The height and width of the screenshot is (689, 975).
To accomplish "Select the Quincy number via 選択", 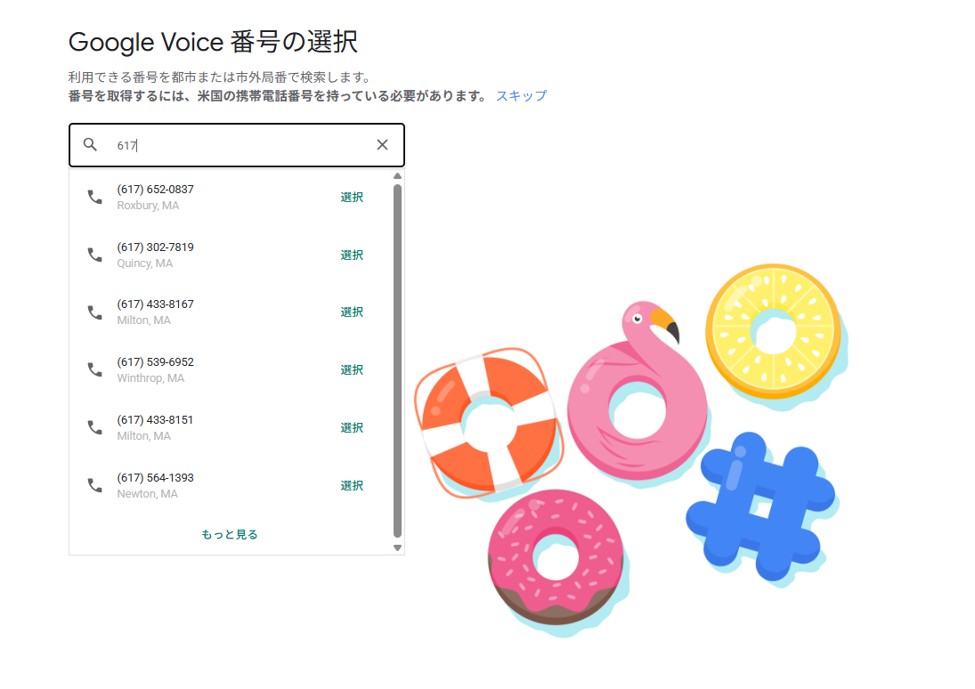I will [x=352, y=255].
